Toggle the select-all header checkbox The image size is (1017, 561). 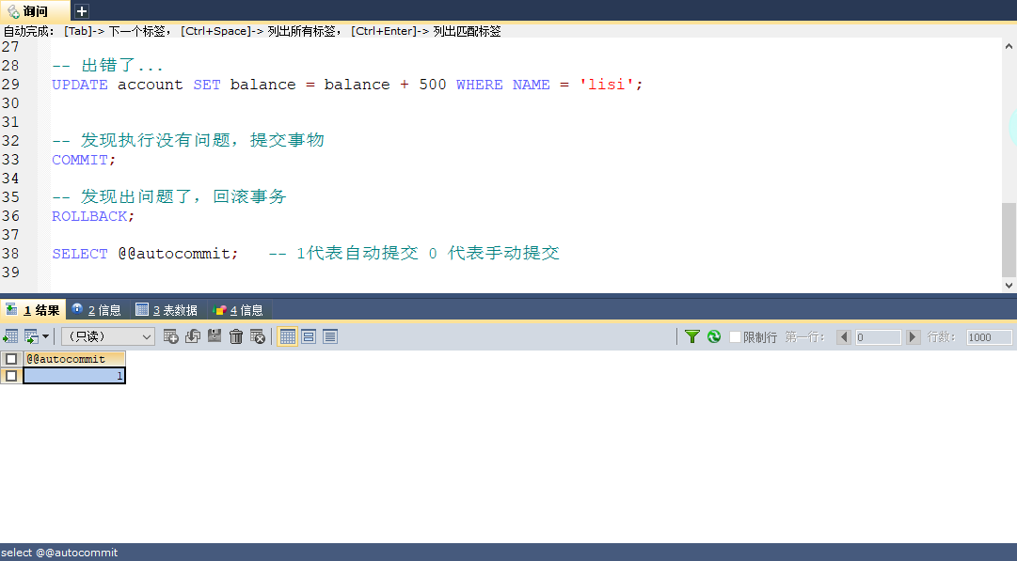tap(11, 359)
